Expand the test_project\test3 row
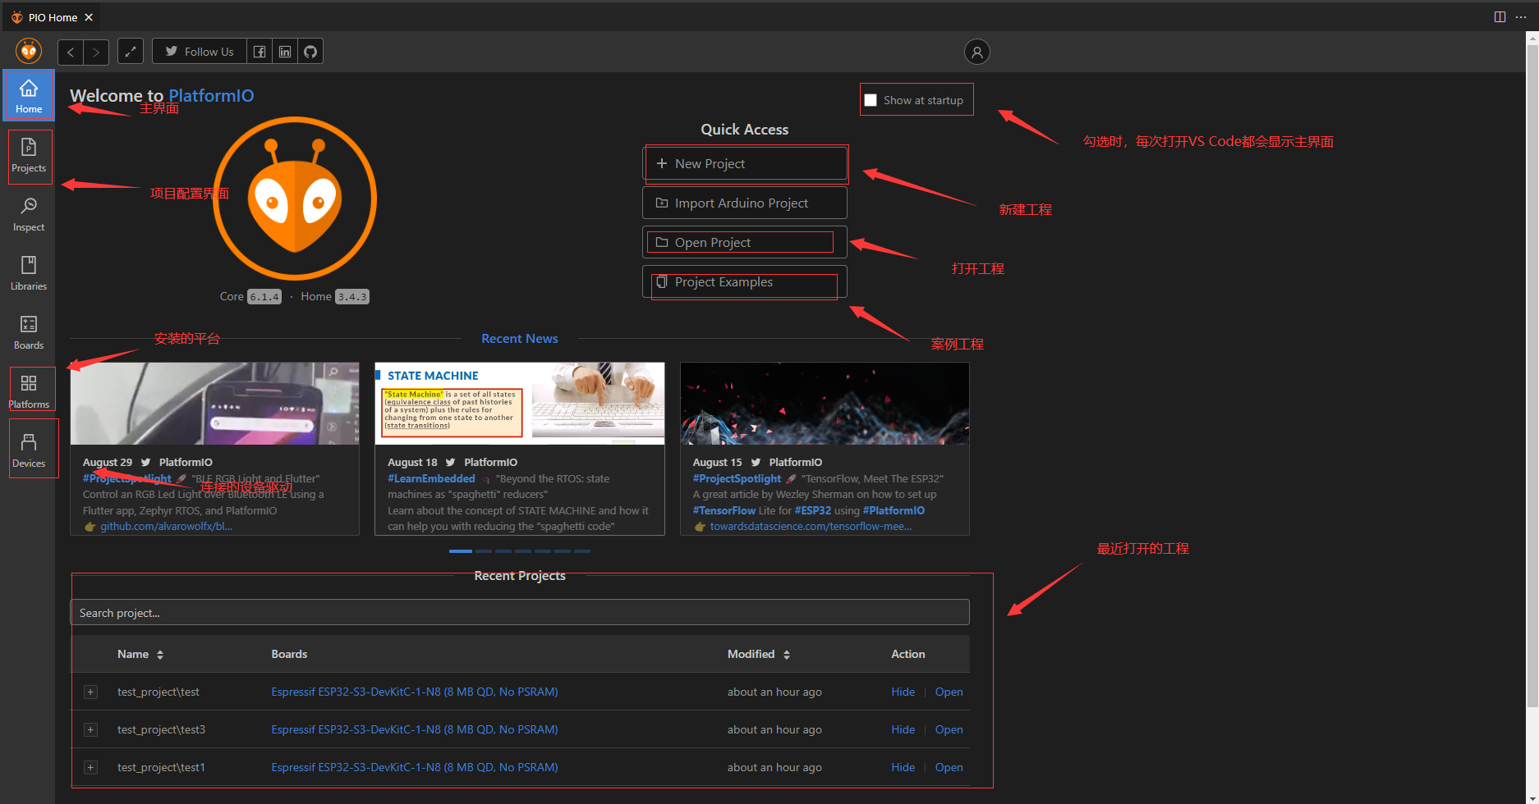This screenshot has width=1539, height=804. coord(91,729)
